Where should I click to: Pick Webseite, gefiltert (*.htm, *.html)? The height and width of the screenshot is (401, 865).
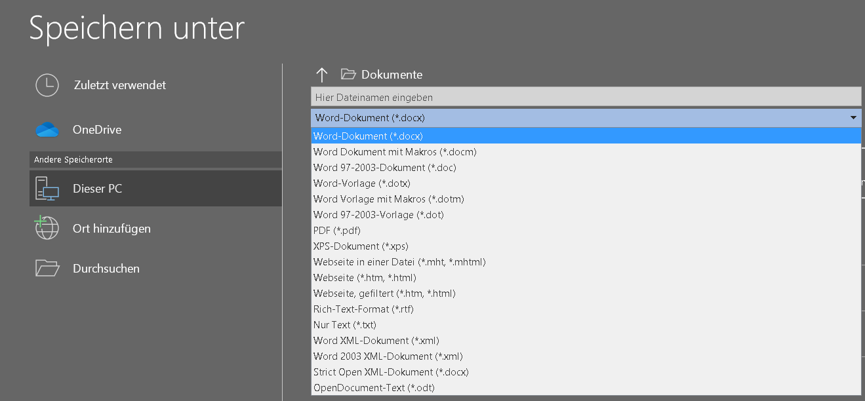(x=586, y=294)
